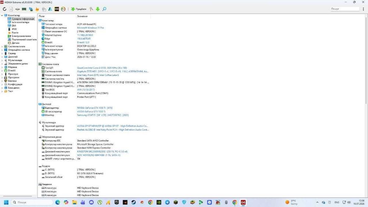This screenshot has height=207, width=368.
Task: Select the DMI tree item
Action: pos(14,26)
